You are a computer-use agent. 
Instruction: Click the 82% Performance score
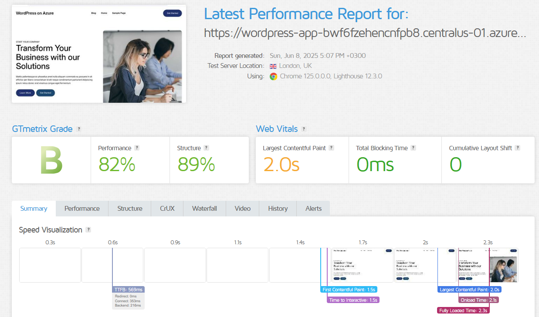click(117, 165)
